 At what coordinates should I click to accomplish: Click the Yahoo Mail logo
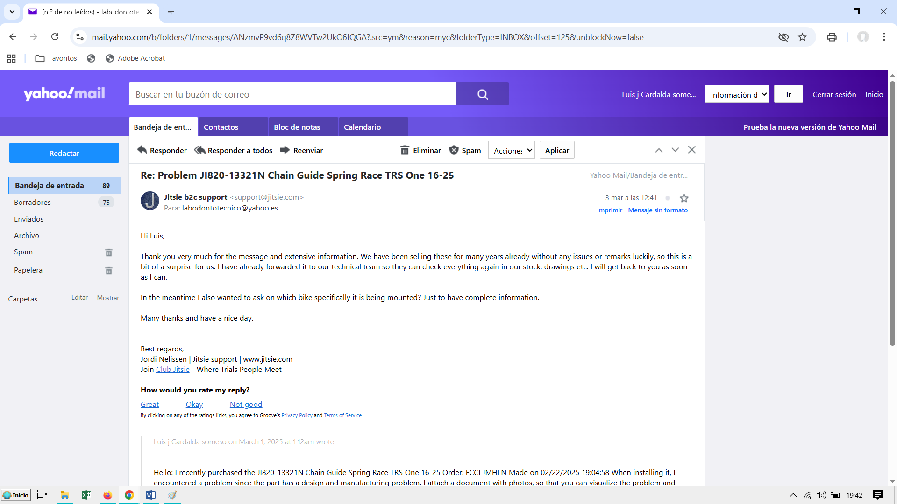click(64, 94)
